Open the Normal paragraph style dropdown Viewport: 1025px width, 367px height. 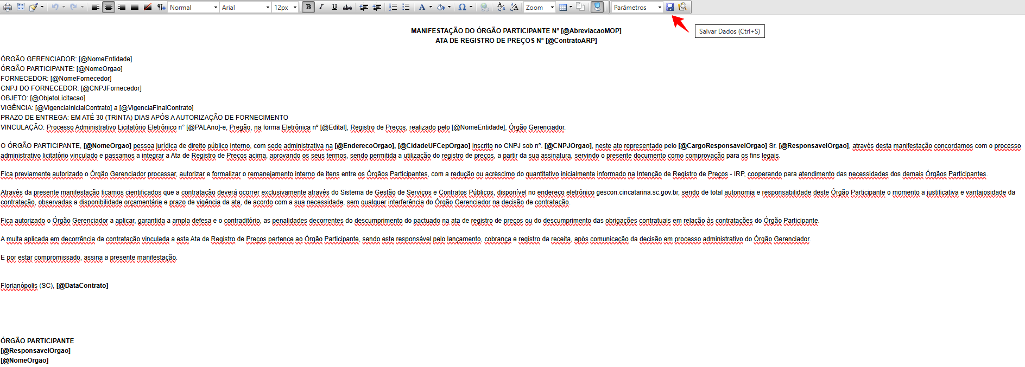click(x=193, y=7)
